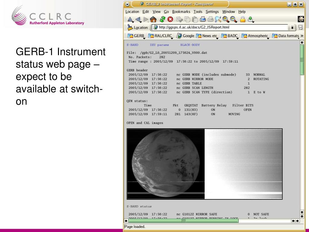Show more bookmarks with the chevron
The image size is (309, 232).
(302, 36)
